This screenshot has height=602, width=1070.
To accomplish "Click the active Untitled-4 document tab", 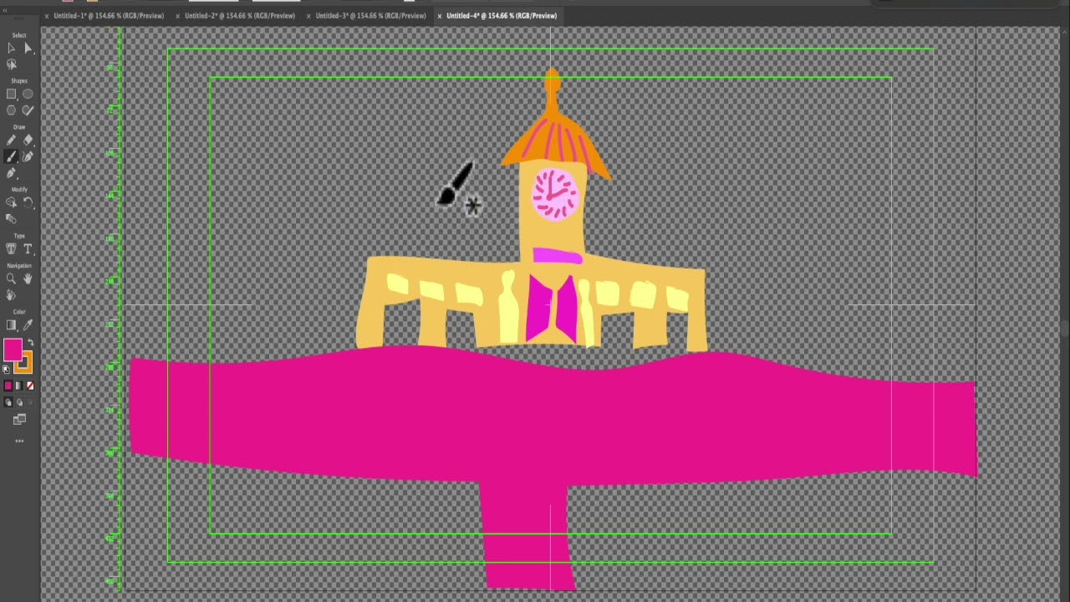I will click(502, 16).
